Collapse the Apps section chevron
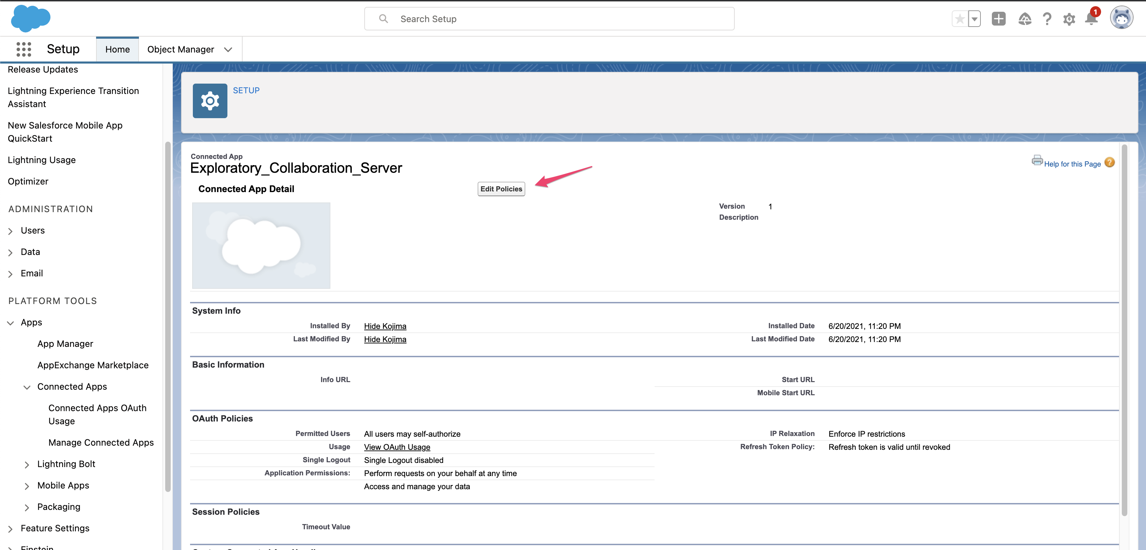The height and width of the screenshot is (550, 1146). pos(10,323)
